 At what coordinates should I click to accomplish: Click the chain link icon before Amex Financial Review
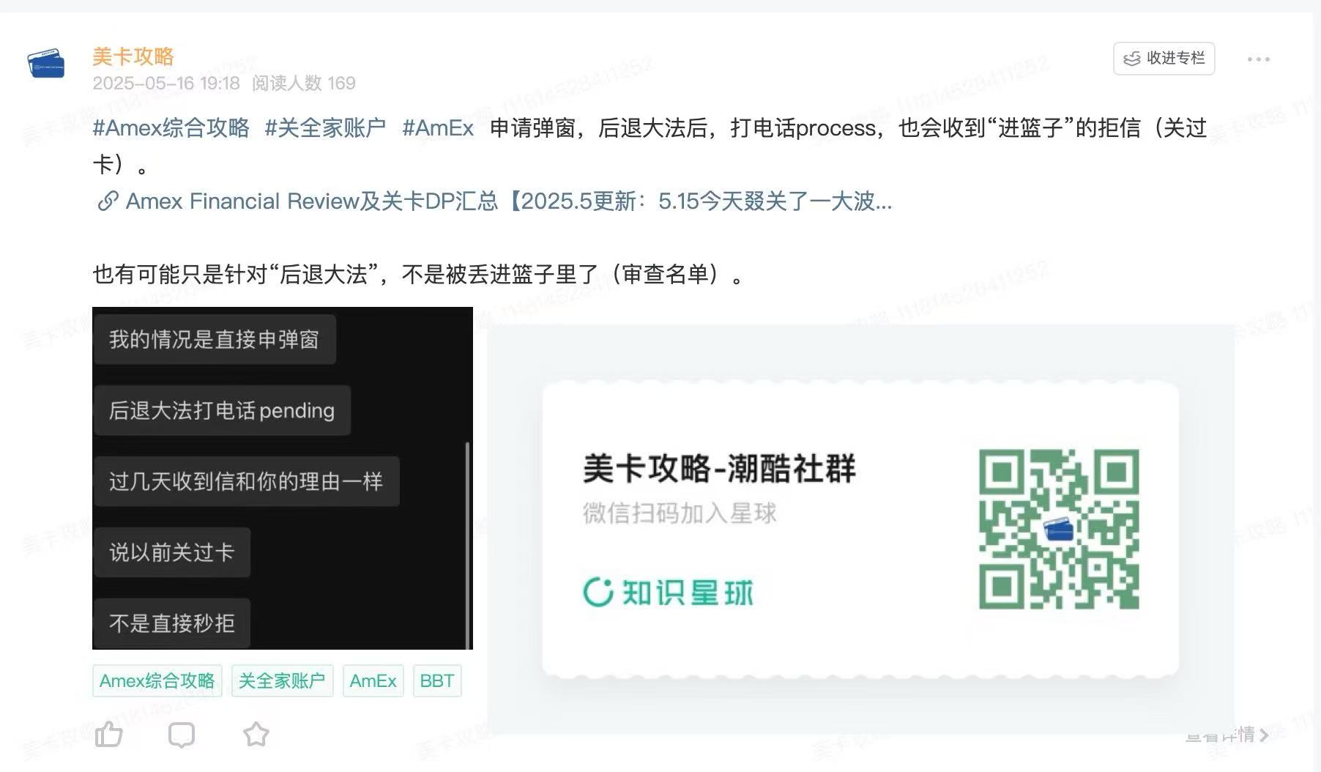108,201
